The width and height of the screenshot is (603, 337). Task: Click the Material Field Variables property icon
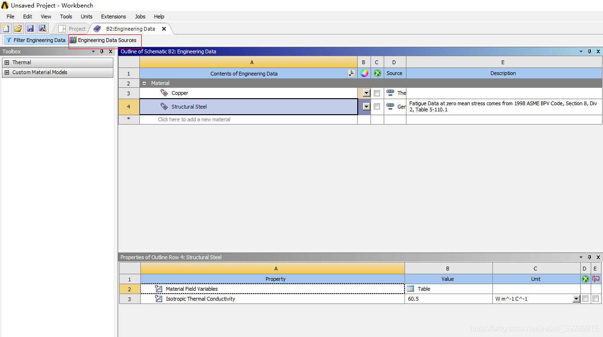(159, 289)
